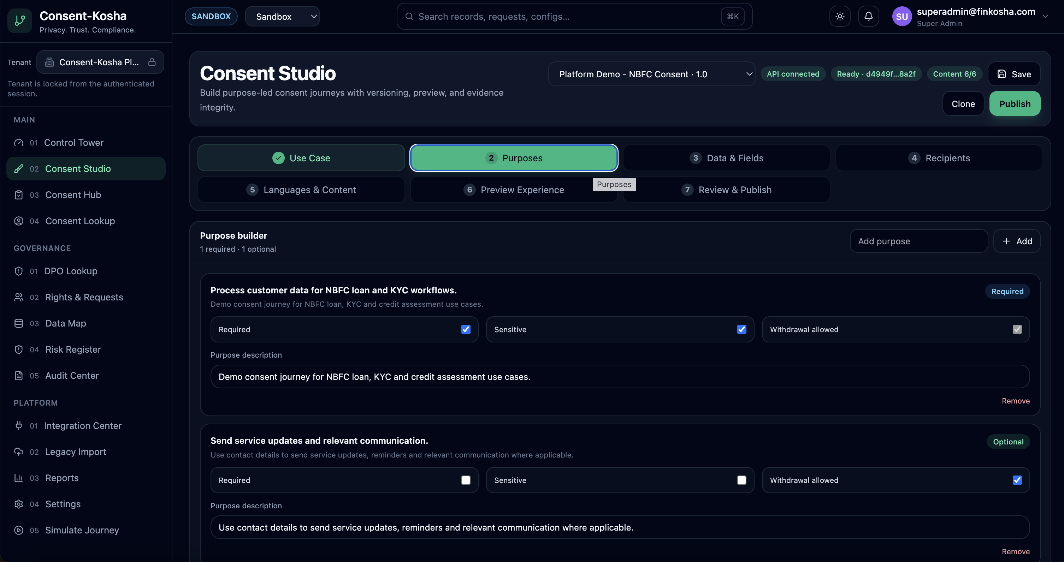This screenshot has width=1064, height=562.
Task: Click the SU user avatar
Action: point(902,17)
